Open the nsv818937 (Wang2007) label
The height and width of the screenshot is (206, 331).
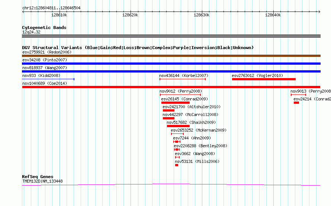(45, 68)
